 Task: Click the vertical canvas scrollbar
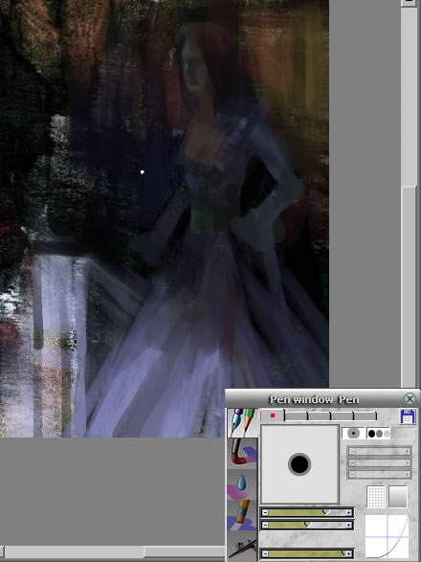409,193
